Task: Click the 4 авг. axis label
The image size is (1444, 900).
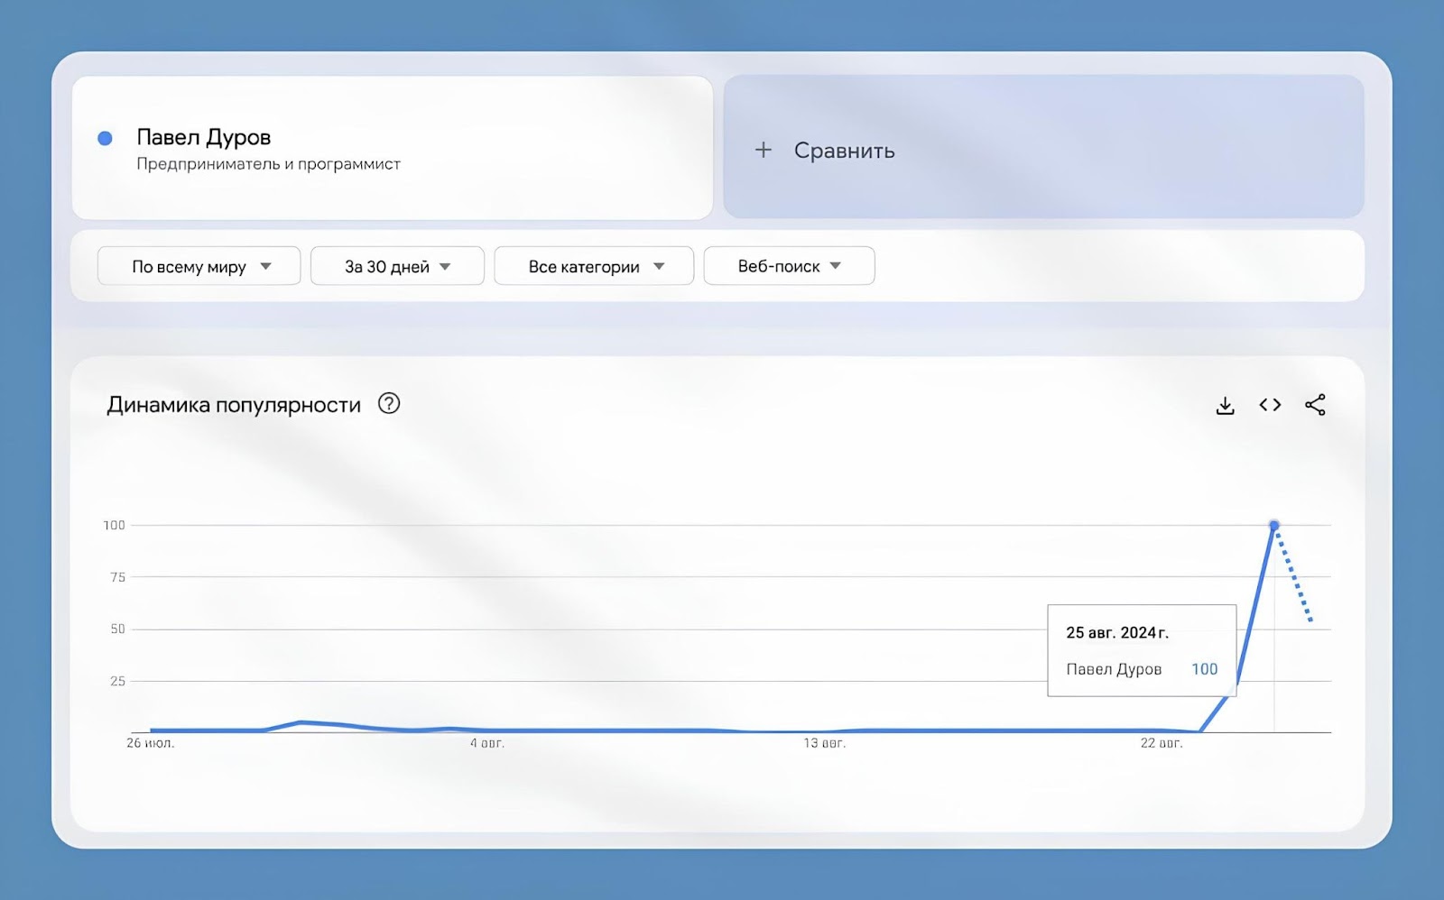Action: tap(487, 743)
